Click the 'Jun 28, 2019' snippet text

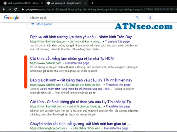click(x=38, y=45)
